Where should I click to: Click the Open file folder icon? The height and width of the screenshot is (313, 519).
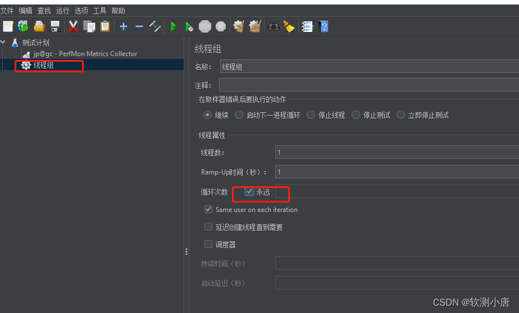pos(39,26)
